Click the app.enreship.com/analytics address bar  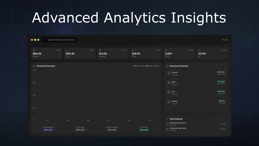[59, 40]
